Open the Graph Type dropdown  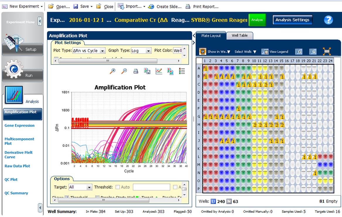click(148, 51)
